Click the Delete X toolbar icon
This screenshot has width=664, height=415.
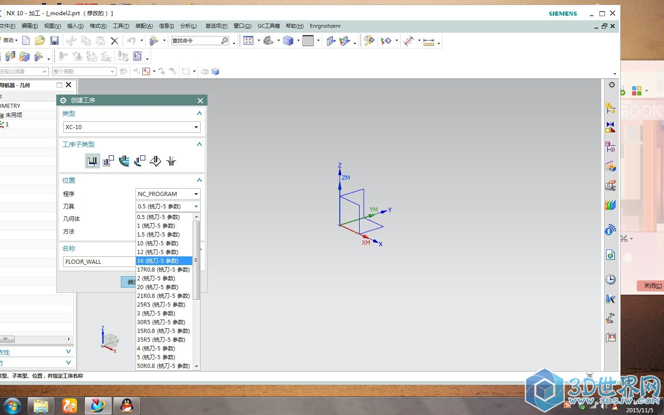pos(115,41)
